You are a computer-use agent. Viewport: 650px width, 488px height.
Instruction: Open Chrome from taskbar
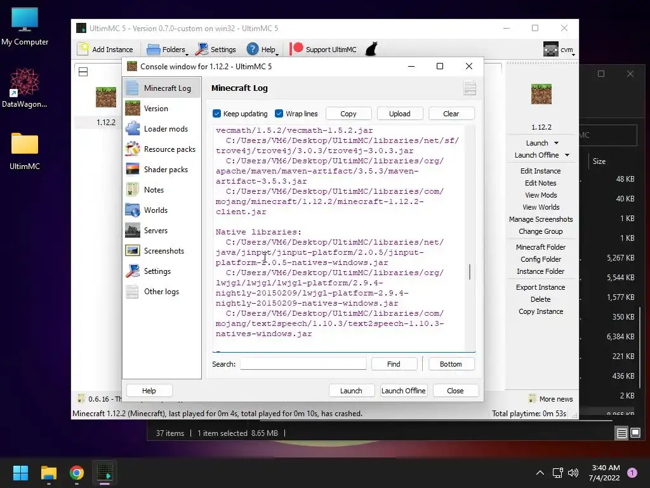[x=77, y=473]
